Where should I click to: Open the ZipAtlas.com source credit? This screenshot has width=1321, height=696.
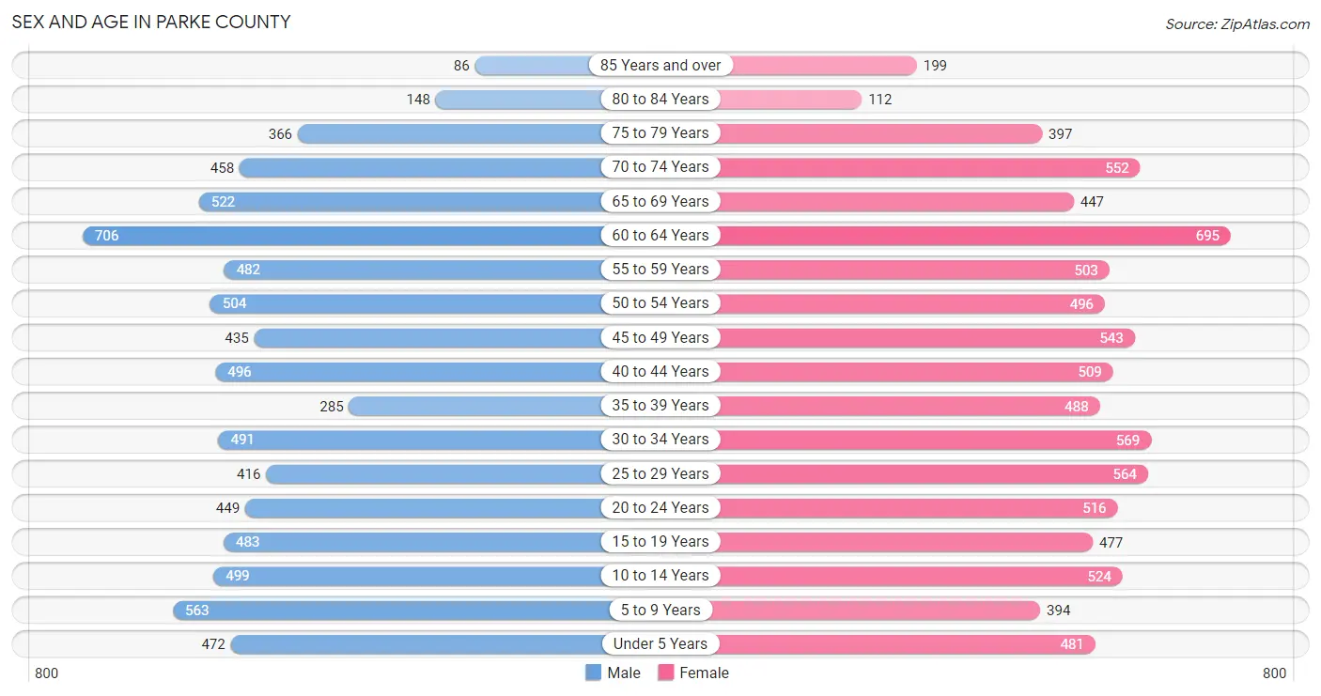click(x=1237, y=24)
